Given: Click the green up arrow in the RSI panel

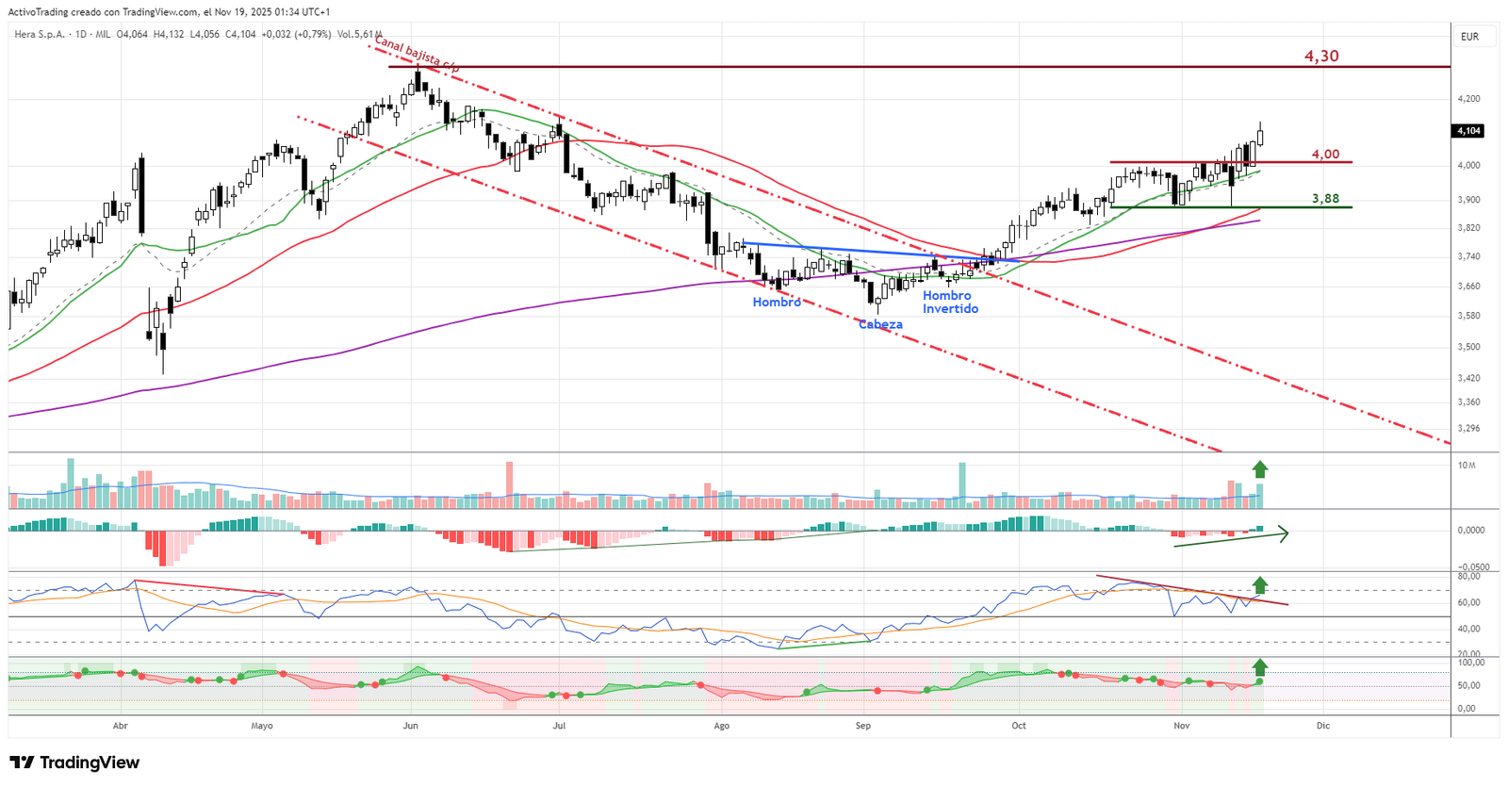Looking at the screenshot, I should point(1260,585).
